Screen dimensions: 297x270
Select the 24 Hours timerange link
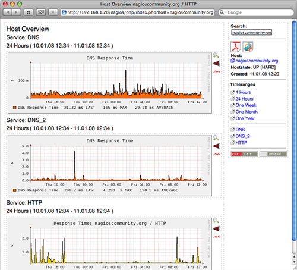click(244, 99)
